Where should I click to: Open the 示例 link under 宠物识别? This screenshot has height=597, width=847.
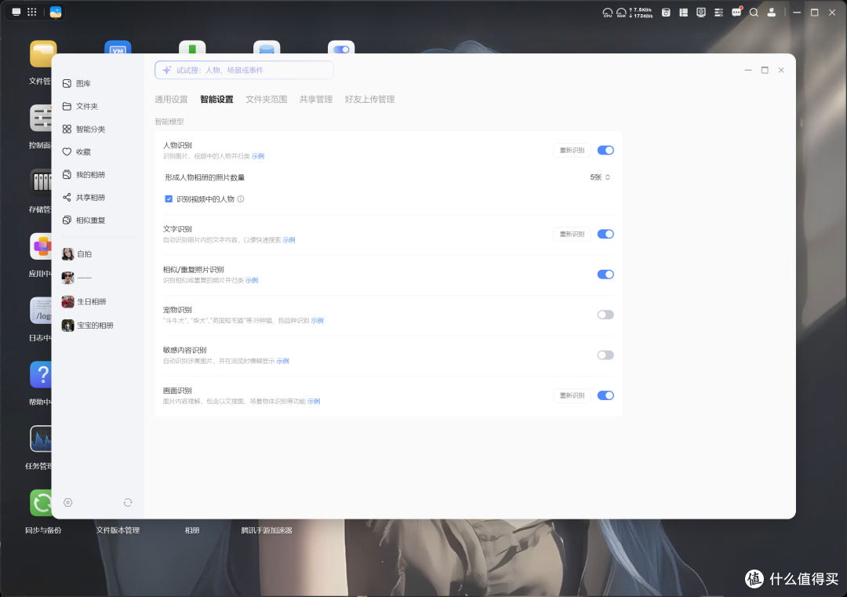[x=317, y=321]
